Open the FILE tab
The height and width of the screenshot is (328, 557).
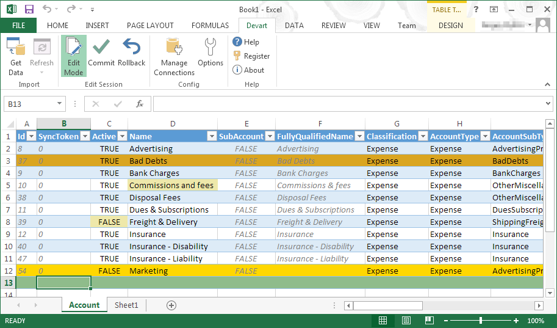pyautogui.click(x=18, y=25)
